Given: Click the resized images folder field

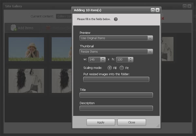Looking at the screenshot, I should (x=116, y=79).
